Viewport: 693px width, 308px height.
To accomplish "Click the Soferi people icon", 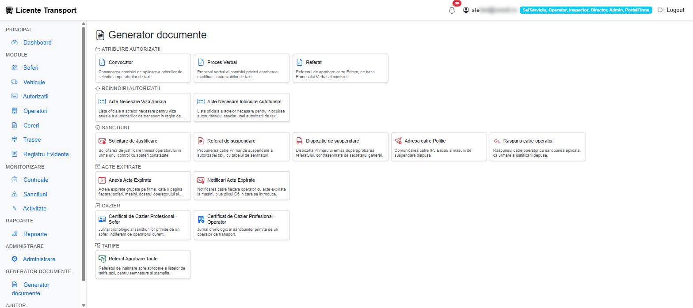I will coord(15,68).
